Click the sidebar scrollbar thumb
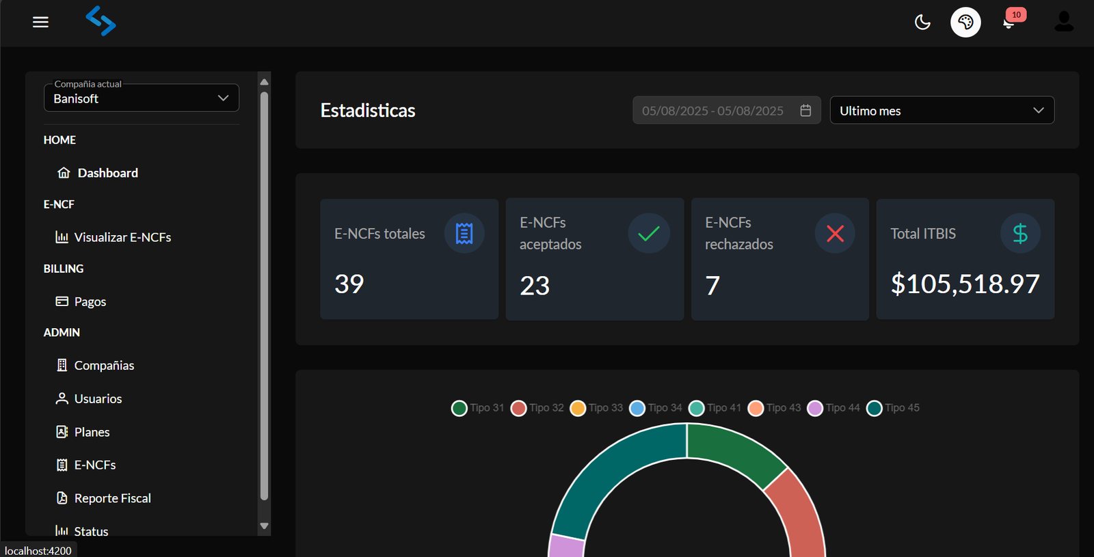The width and height of the screenshot is (1094, 557). tap(264, 296)
